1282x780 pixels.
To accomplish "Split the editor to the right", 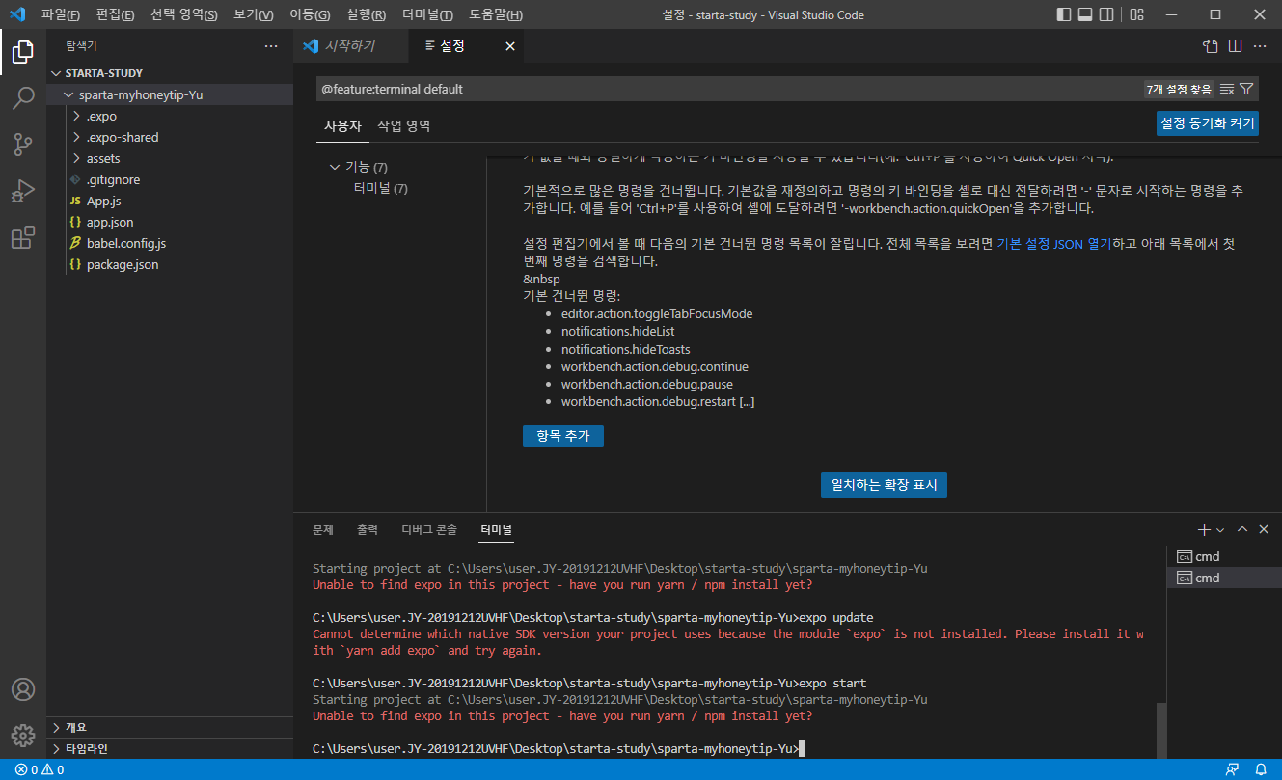I will coord(1236,46).
